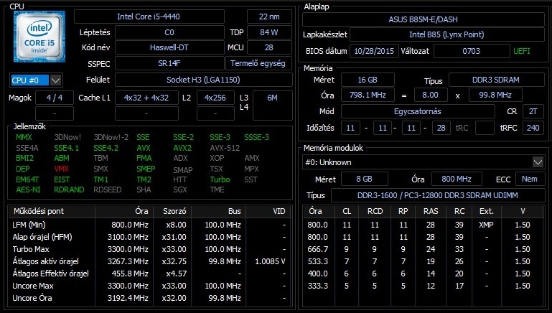Viewport: 552px width, 313px height.
Task: Click the 8 GB module size value
Action: point(365,179)
